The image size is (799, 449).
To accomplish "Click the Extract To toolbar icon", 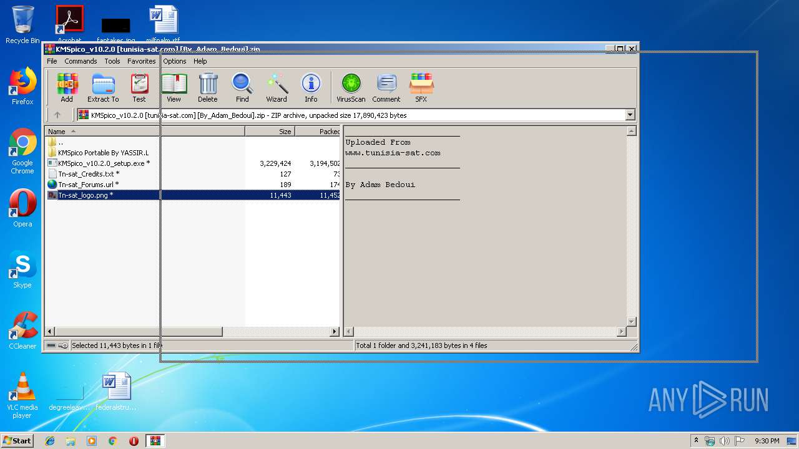I will (x=103, y=87).
